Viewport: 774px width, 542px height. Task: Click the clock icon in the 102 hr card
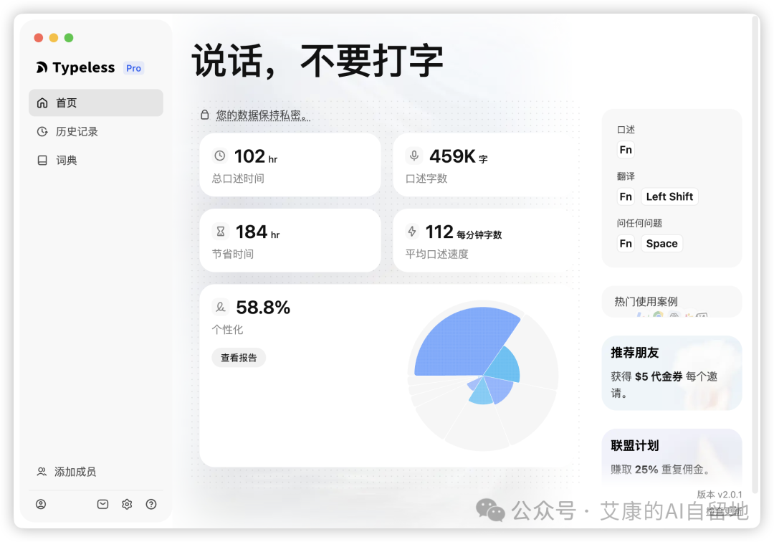click(220, 156)
